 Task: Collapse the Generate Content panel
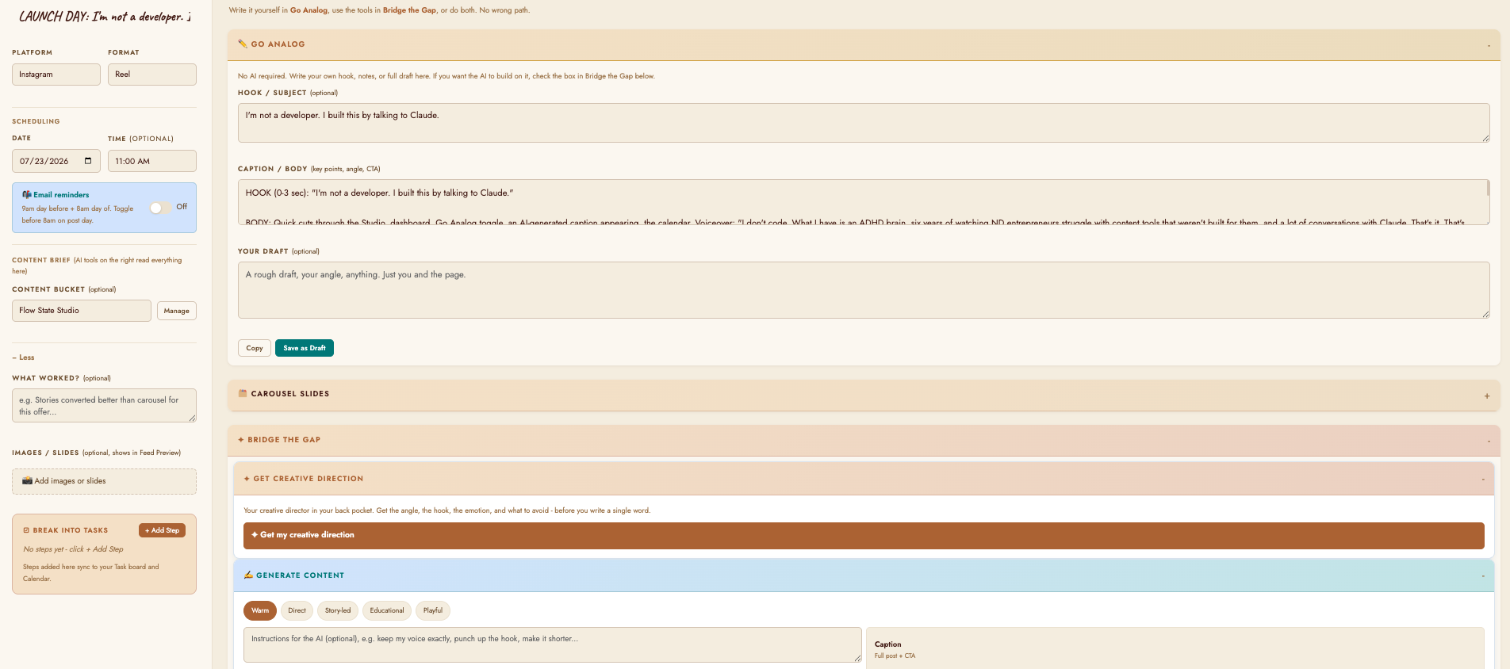point(1483,576)
